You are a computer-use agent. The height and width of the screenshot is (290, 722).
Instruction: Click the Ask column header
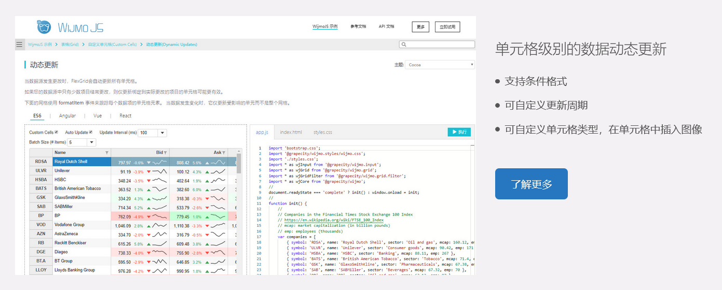[199, 153]
